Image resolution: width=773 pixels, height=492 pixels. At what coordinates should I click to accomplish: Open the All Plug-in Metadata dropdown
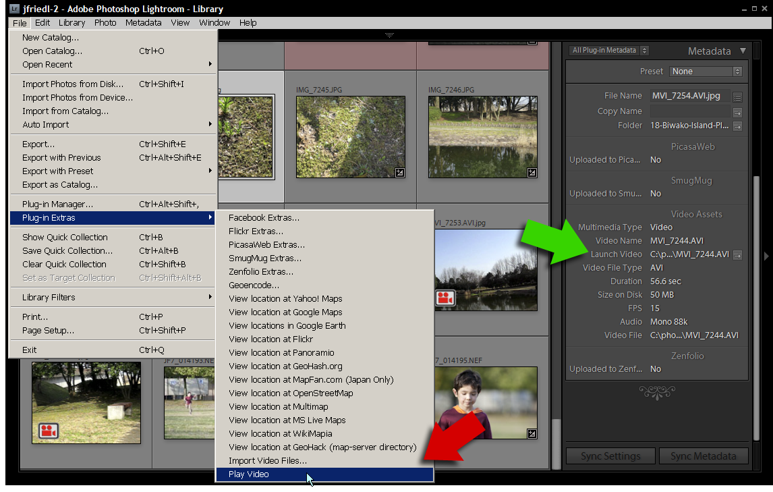pyautogui.click(x=609, y=51)
